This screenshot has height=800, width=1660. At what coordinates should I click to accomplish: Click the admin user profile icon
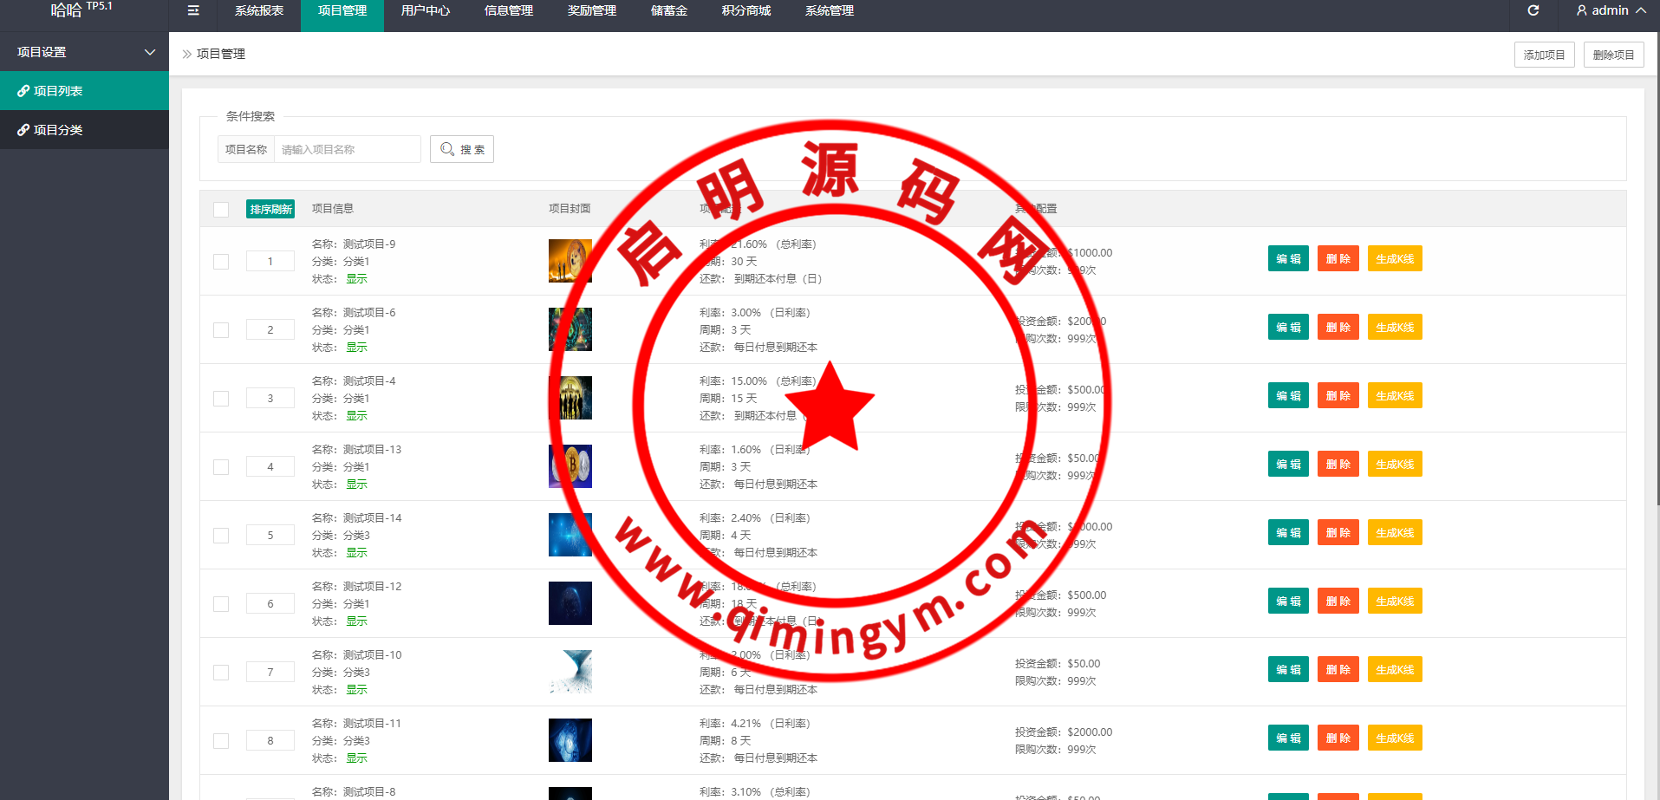pyautogui.click(x=1582, y=10)
